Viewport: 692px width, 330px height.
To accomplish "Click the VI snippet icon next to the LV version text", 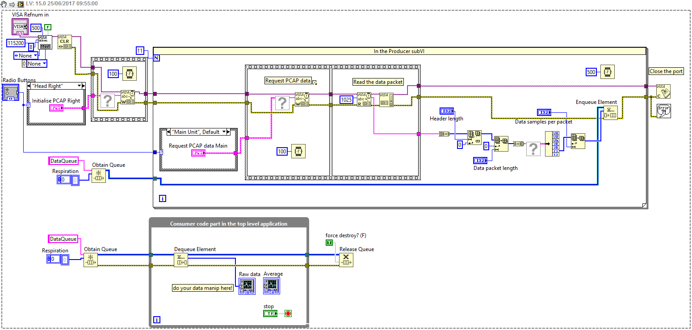I will pos(21,4).
